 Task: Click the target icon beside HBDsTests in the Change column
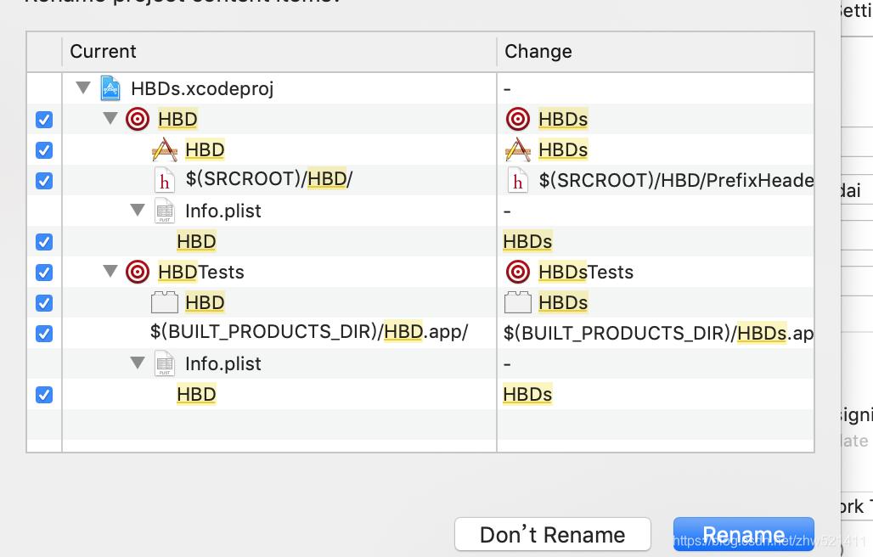pos(518,272)
